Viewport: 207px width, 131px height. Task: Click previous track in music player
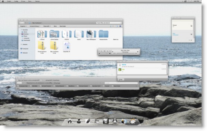click(x=101, y=51)
